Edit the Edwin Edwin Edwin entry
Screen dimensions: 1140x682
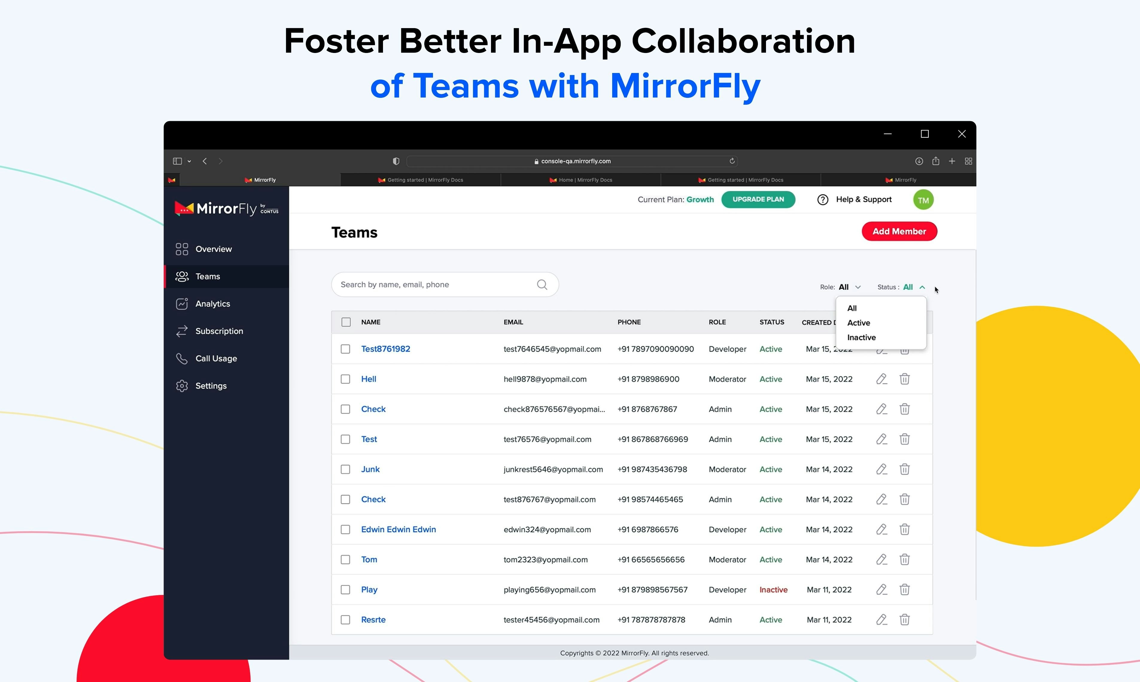881,529
